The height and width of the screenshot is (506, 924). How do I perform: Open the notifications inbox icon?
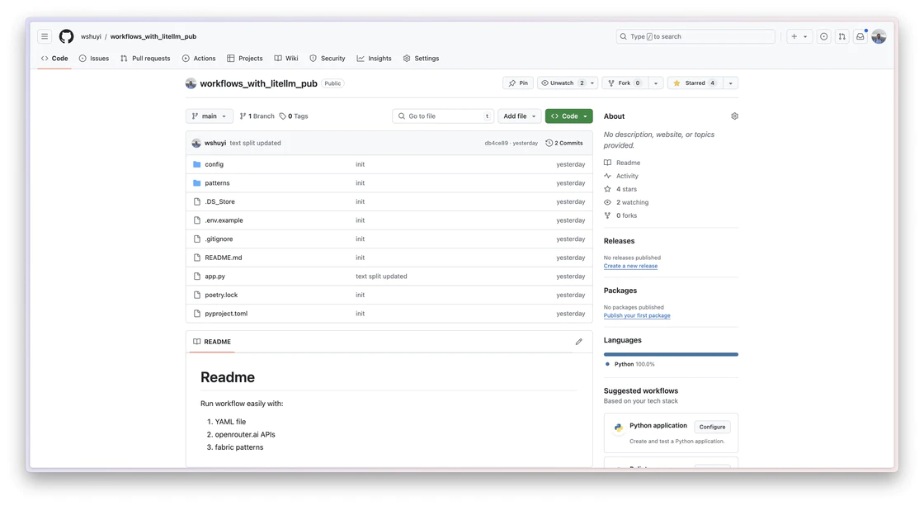click(x=860, y=36)
